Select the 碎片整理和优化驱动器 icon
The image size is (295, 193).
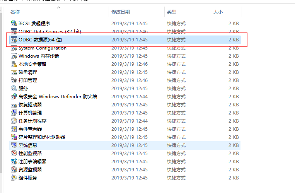14,137
